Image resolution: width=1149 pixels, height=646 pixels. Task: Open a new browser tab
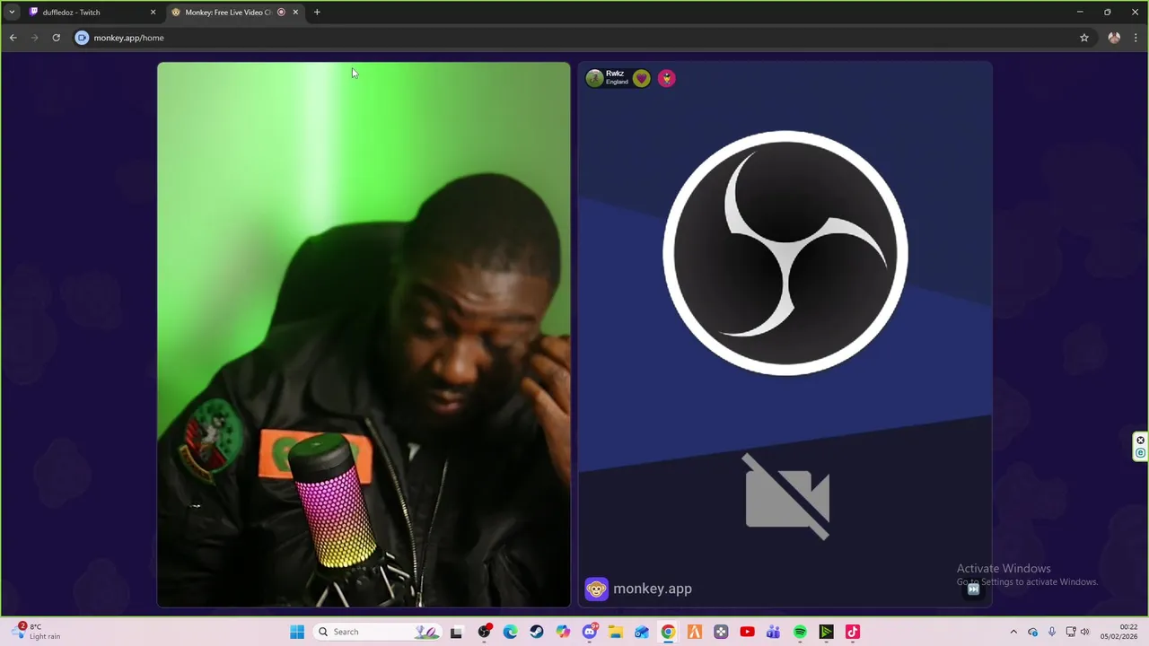tap(317, 13)
